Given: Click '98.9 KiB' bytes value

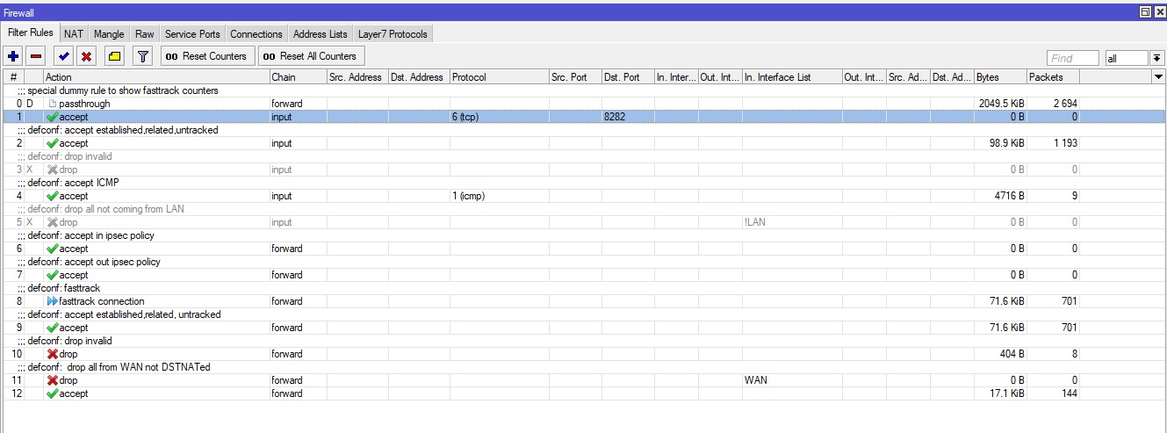Looking at the screenshot, I should (1006, 143).
